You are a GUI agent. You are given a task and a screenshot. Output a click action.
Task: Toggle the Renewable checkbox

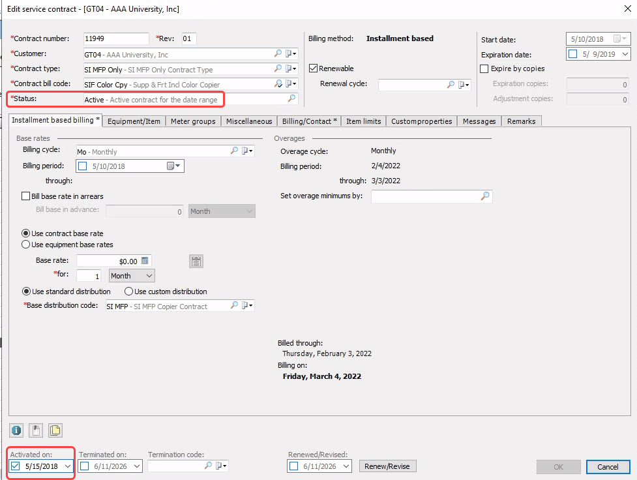coord(313,68)
